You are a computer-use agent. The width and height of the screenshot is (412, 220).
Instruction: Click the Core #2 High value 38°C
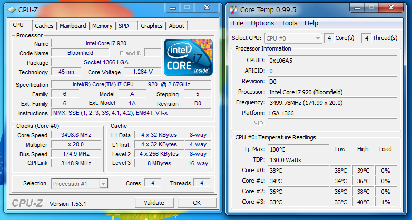364,192
